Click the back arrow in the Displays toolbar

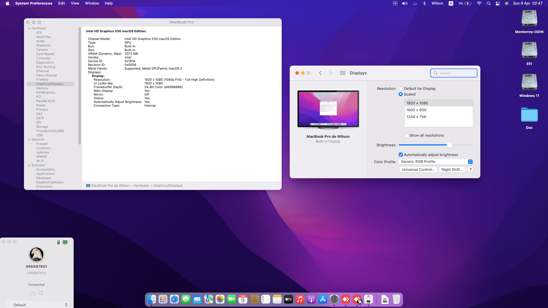point(320,73)
